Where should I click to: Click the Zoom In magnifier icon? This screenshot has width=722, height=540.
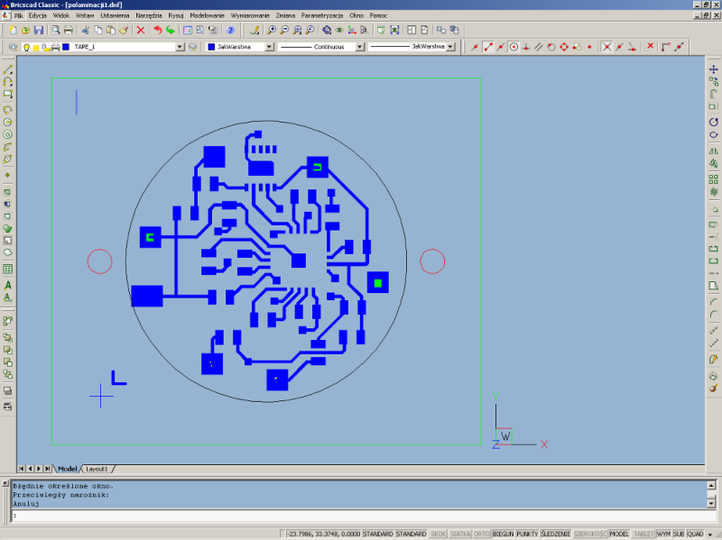point(272,30)
